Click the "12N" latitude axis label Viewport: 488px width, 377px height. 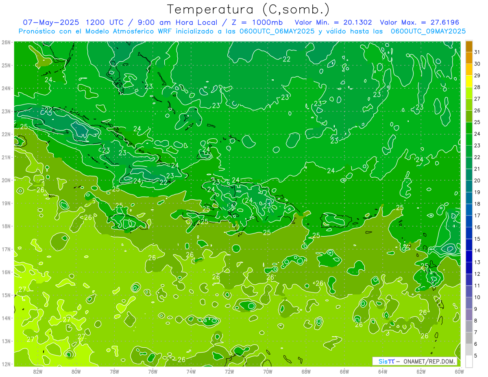click(6, 364)
